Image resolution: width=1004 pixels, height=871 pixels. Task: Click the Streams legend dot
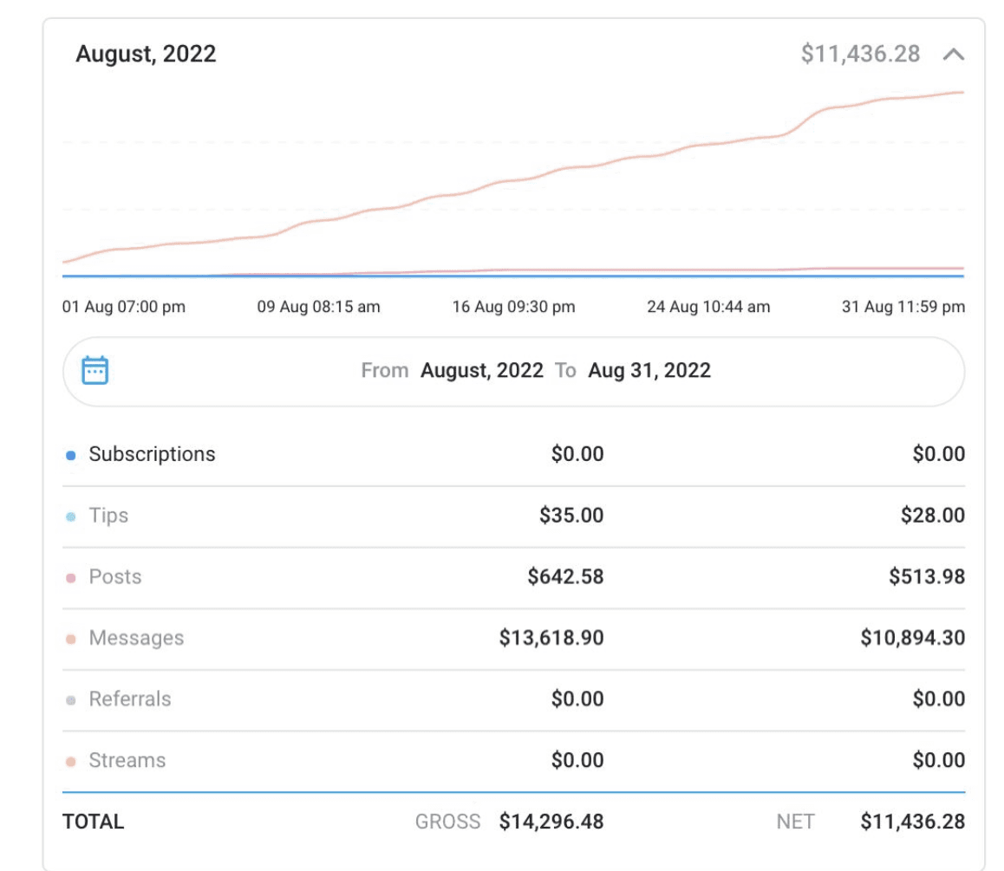[x=71, y=762]
